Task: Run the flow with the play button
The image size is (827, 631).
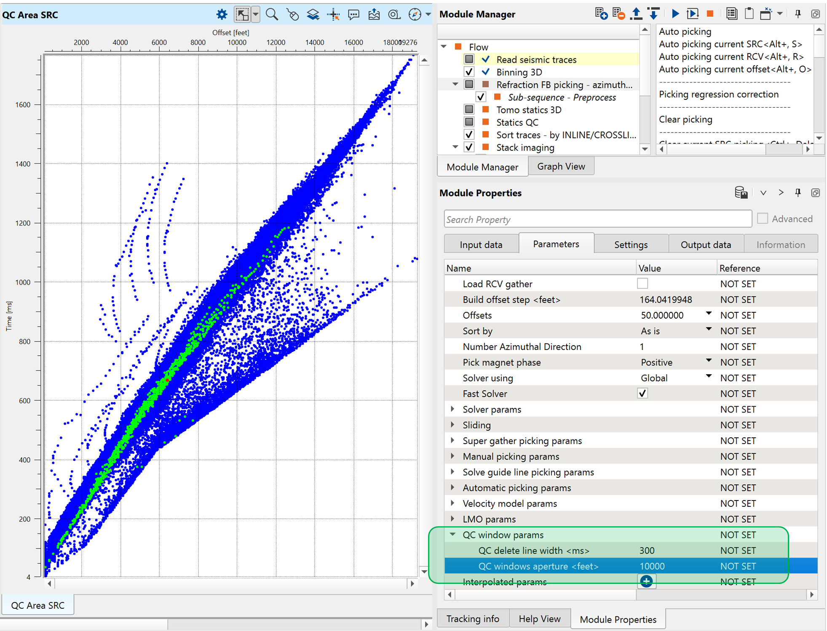Action: 675,14
